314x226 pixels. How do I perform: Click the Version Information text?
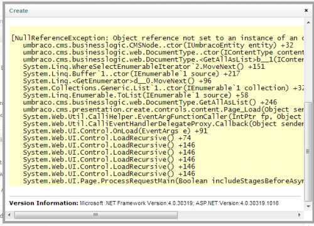(x=144, y=203)
